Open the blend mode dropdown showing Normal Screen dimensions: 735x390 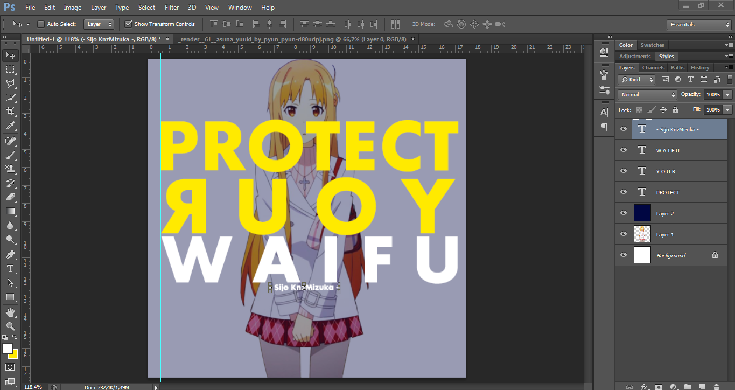point(646,94)
